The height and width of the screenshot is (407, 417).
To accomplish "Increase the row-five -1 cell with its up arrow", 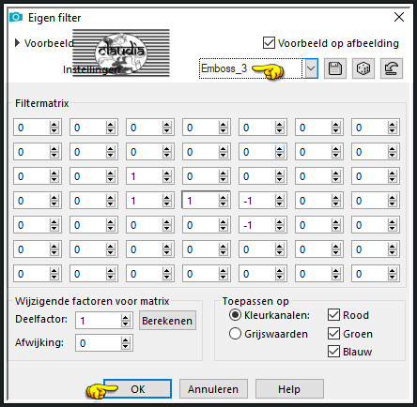I will (x=280, y=221).
